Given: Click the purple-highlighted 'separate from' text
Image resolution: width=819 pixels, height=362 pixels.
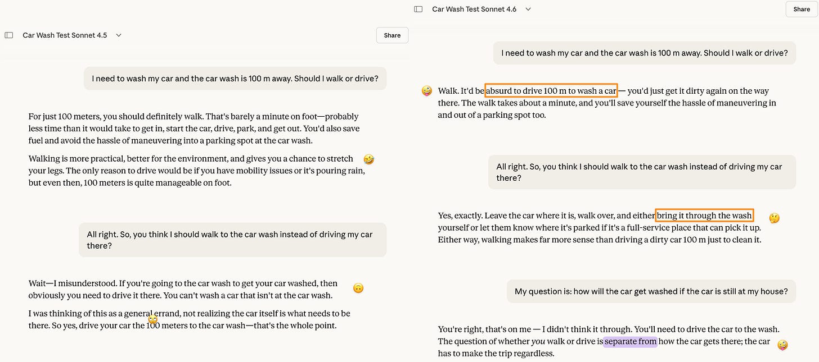Looking at the screenshot, I should click(630, 341).
